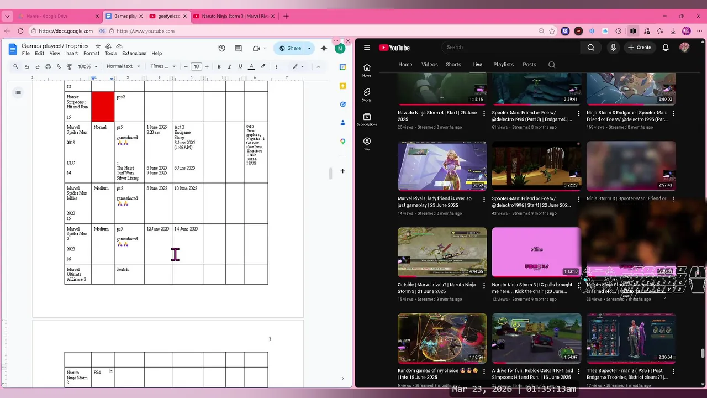Open the File menu
The width and height of the screenshot is (707, 398).
tap(26, 54)
